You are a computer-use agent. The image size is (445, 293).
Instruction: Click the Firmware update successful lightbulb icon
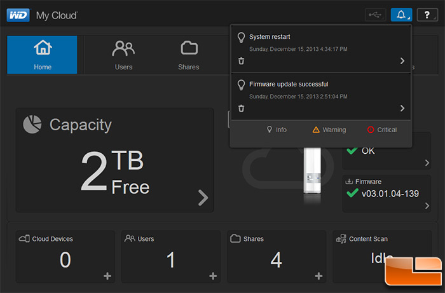click(x=241, y=85)
